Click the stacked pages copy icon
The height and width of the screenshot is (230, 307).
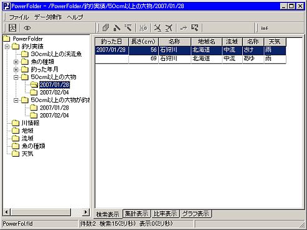coord(106,28)
